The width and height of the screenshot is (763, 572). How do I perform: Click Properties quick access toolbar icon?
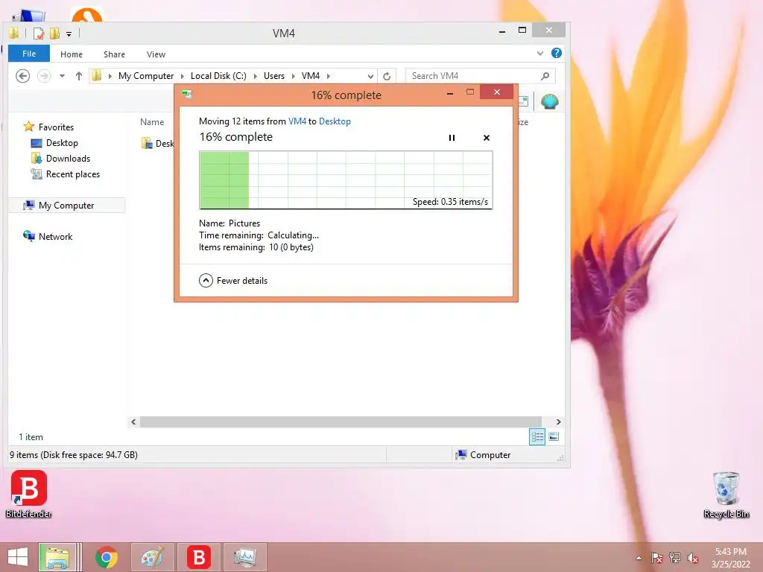(39, 34)
